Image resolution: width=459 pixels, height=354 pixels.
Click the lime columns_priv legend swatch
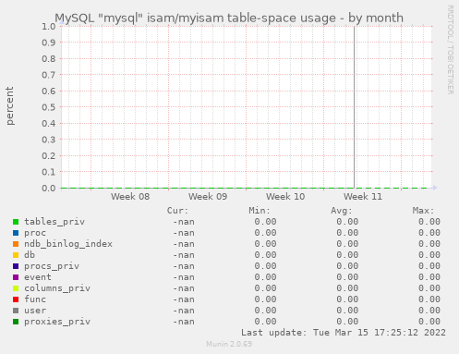pos(16,288)
